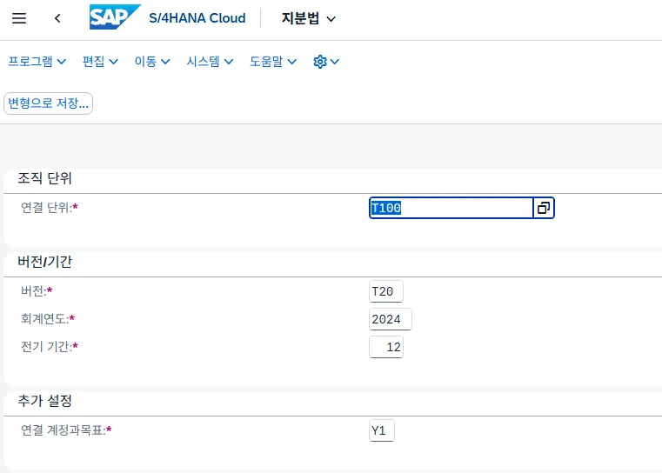Screen dimensions: 662x473
Task: Click the SAP logo
Action: (x=115, y=17)
